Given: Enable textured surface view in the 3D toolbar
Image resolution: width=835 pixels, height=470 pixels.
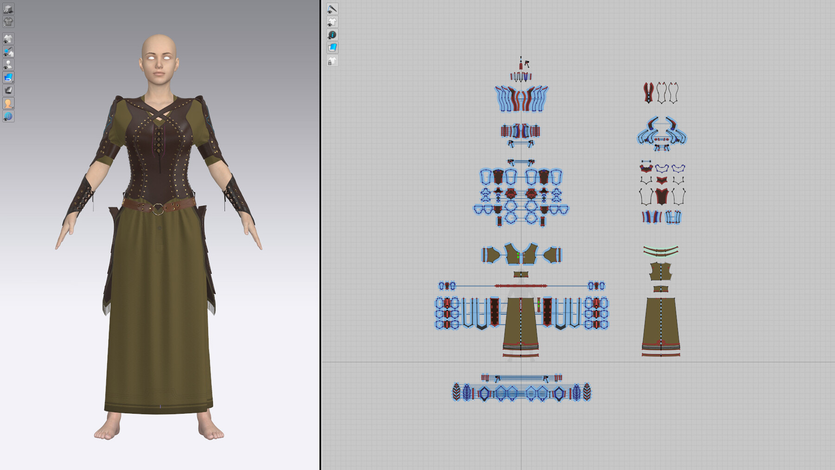Looking at the screenshot, I should 8,77.
